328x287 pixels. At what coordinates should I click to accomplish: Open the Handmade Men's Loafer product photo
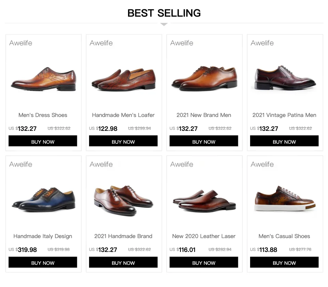tap(123, 80)
